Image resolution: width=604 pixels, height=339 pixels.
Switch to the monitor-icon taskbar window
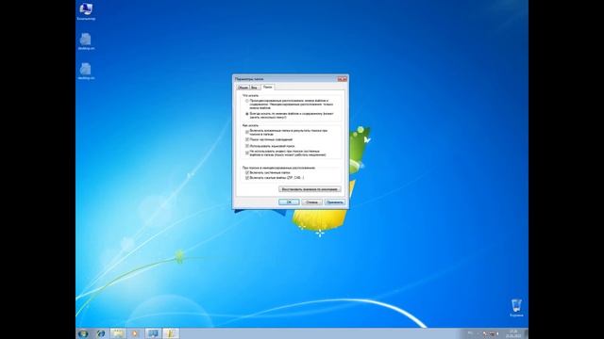click(153, 333)
